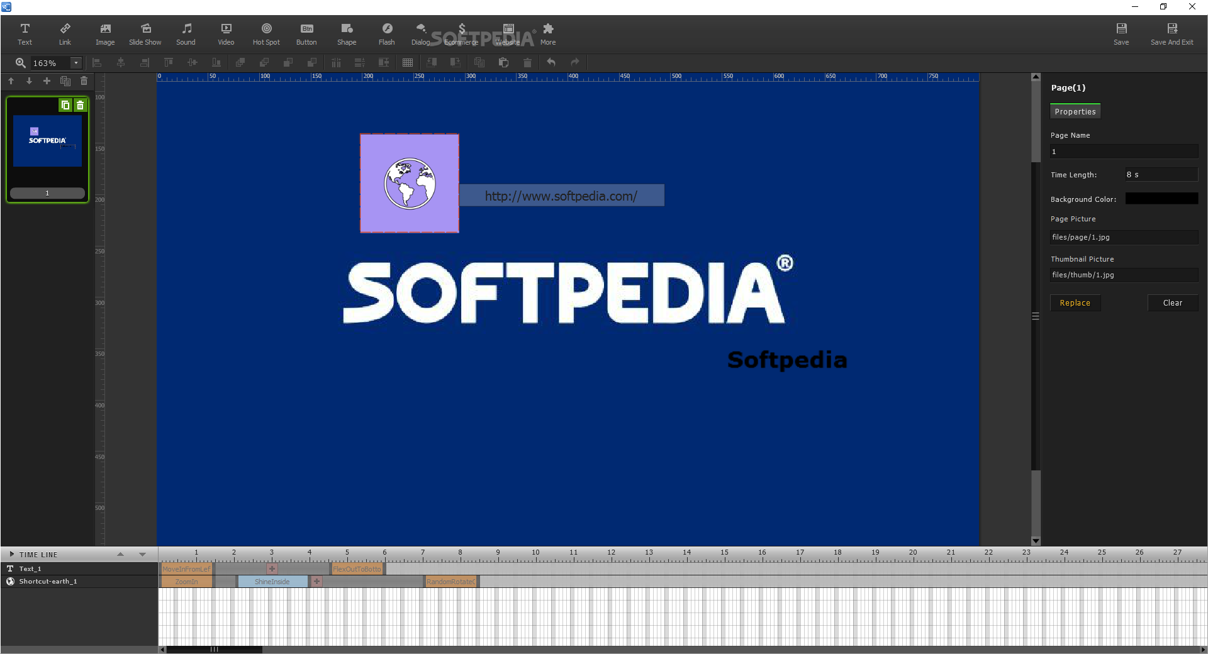The width and height of the screenshot is (1208, 654).
Task: Open the Shape tool
Action: pyautogui.click(x=347, y=34)
